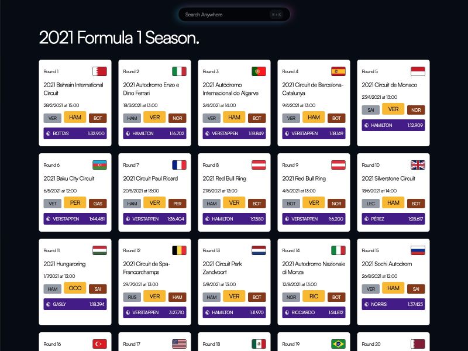Click the Portugal flag icon on Round 3
This screenshot has height=351, width=468.
(259, 71)
